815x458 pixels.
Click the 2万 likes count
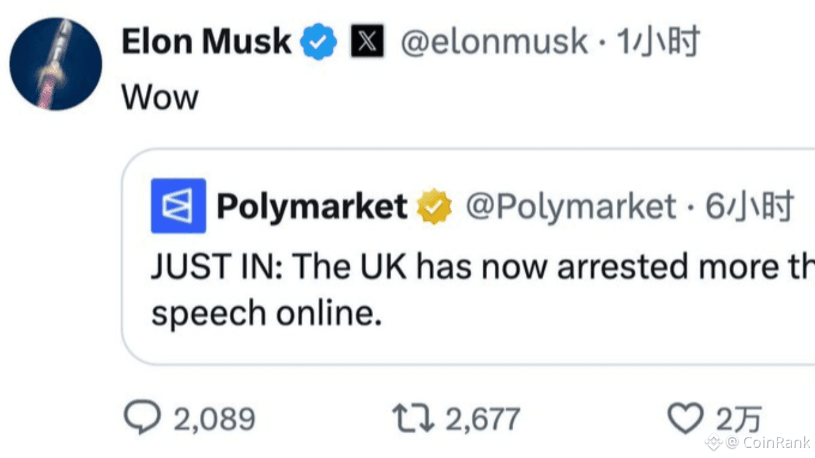coord(739,420)
